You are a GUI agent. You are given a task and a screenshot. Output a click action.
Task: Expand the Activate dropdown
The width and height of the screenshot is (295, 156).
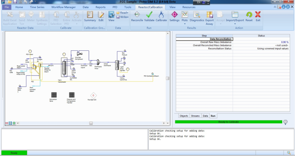pos(77,24)
